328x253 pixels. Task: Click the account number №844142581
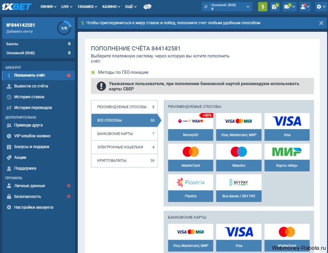(20, 25)
